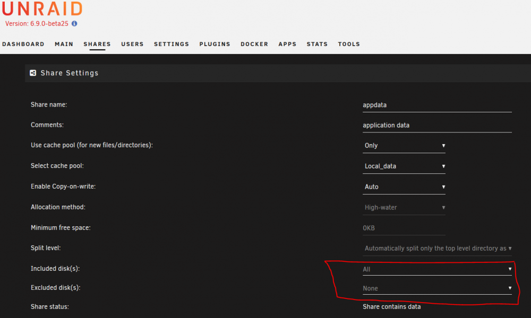Edit the Comments field
Image resolution: width=531 pixels, height=318 pixels.
[437, 126]
